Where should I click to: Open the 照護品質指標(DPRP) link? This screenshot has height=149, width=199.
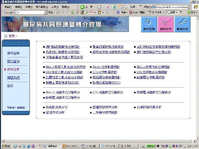coord(106,83)
